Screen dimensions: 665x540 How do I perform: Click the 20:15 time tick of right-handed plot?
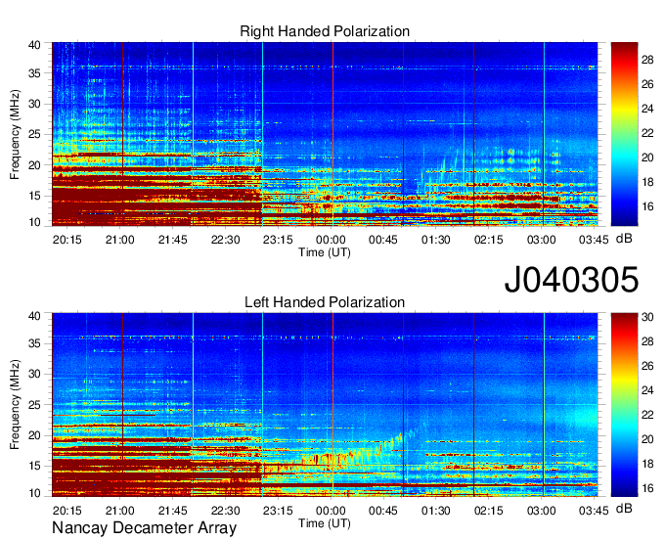tap(67, 240)
